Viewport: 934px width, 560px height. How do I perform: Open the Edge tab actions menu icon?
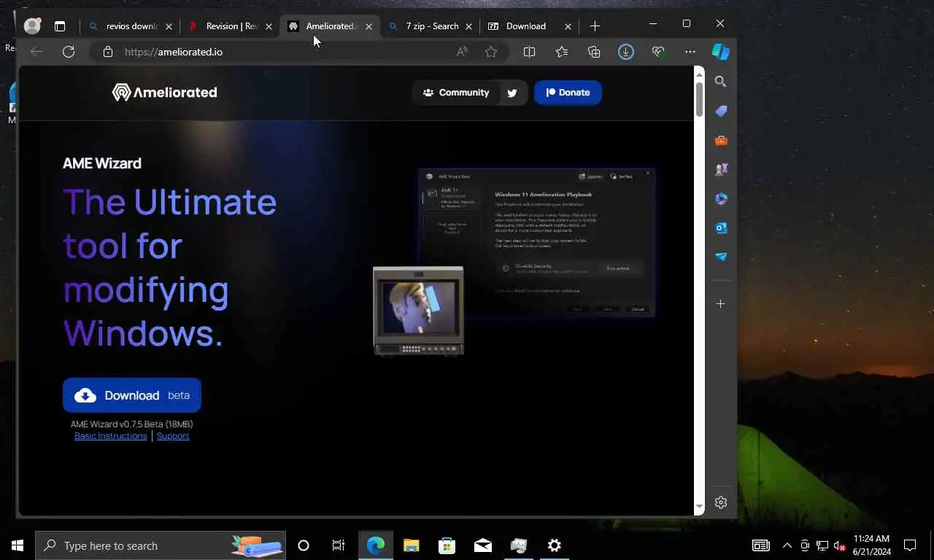pos(60,26)
